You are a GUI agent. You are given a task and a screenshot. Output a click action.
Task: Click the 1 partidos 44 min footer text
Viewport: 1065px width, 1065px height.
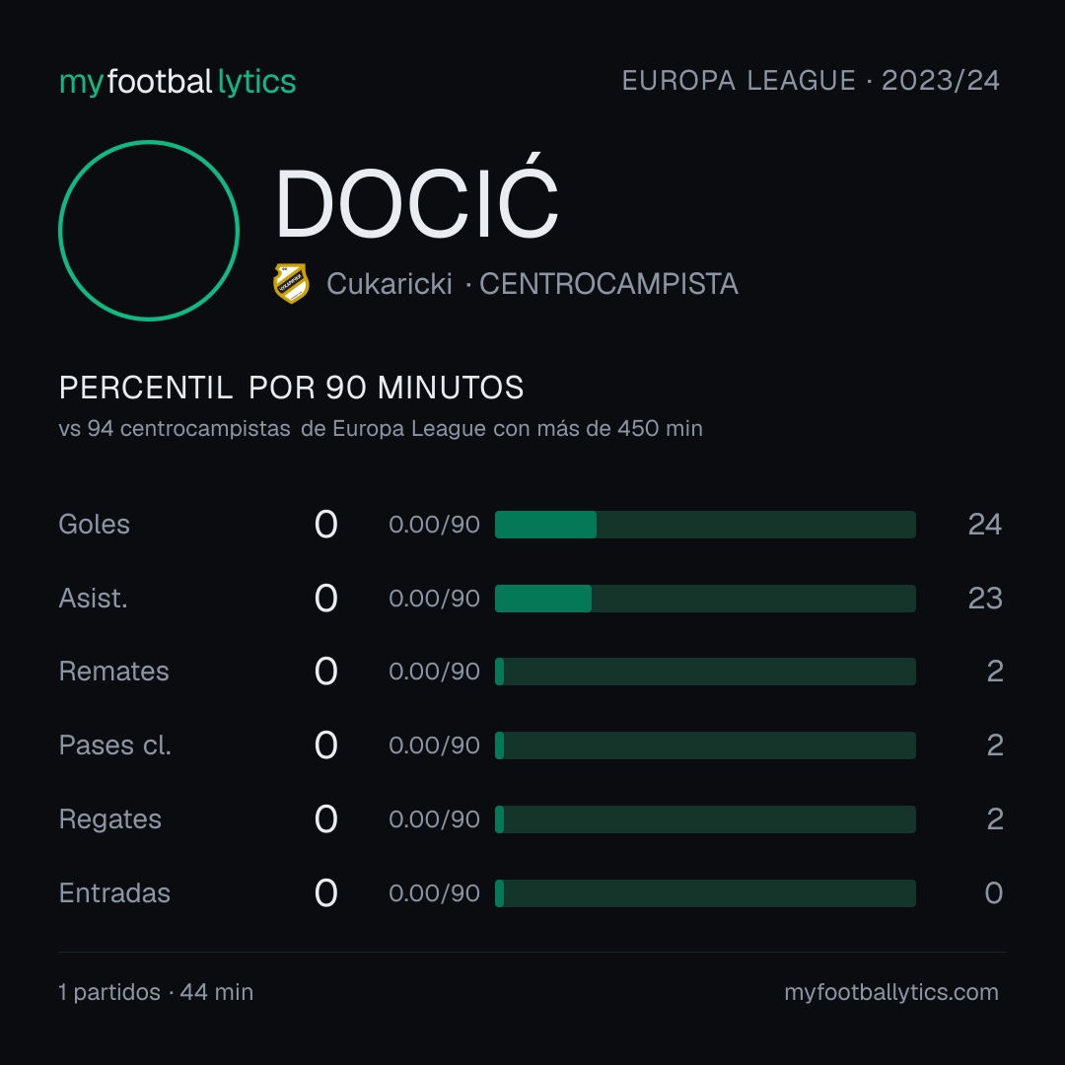coord(156,992)
